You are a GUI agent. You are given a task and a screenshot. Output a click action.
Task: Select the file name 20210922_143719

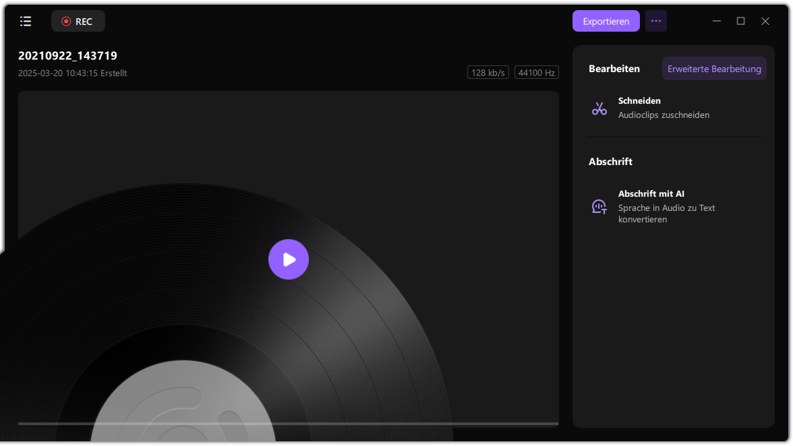pos(67,56)
